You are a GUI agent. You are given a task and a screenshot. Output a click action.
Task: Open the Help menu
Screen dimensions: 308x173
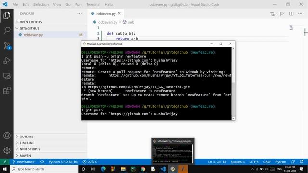(x=109, y=4)
